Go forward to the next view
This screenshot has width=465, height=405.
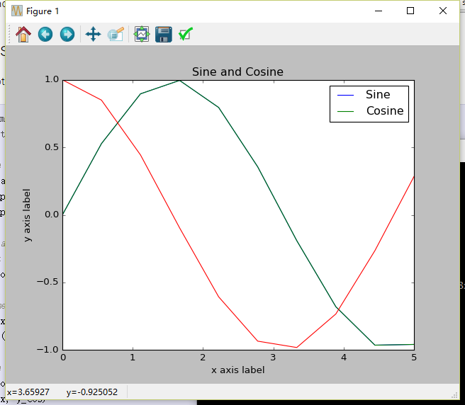point(67,35)
